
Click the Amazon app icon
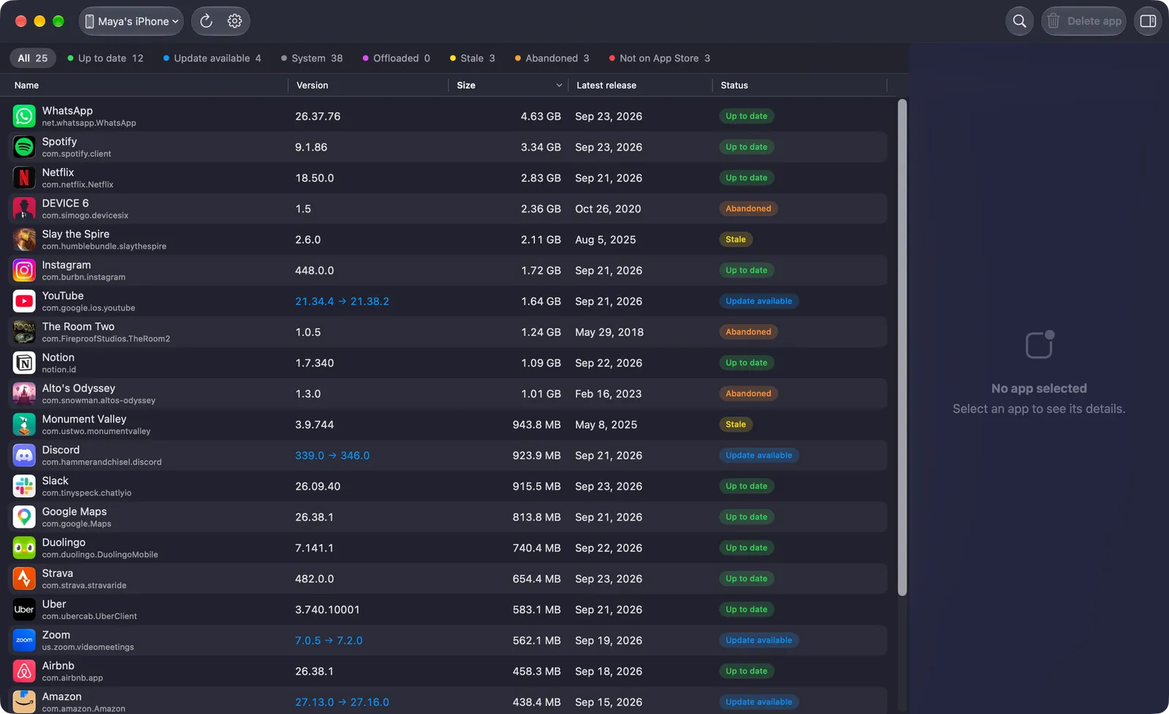click(x=24, y=702)
